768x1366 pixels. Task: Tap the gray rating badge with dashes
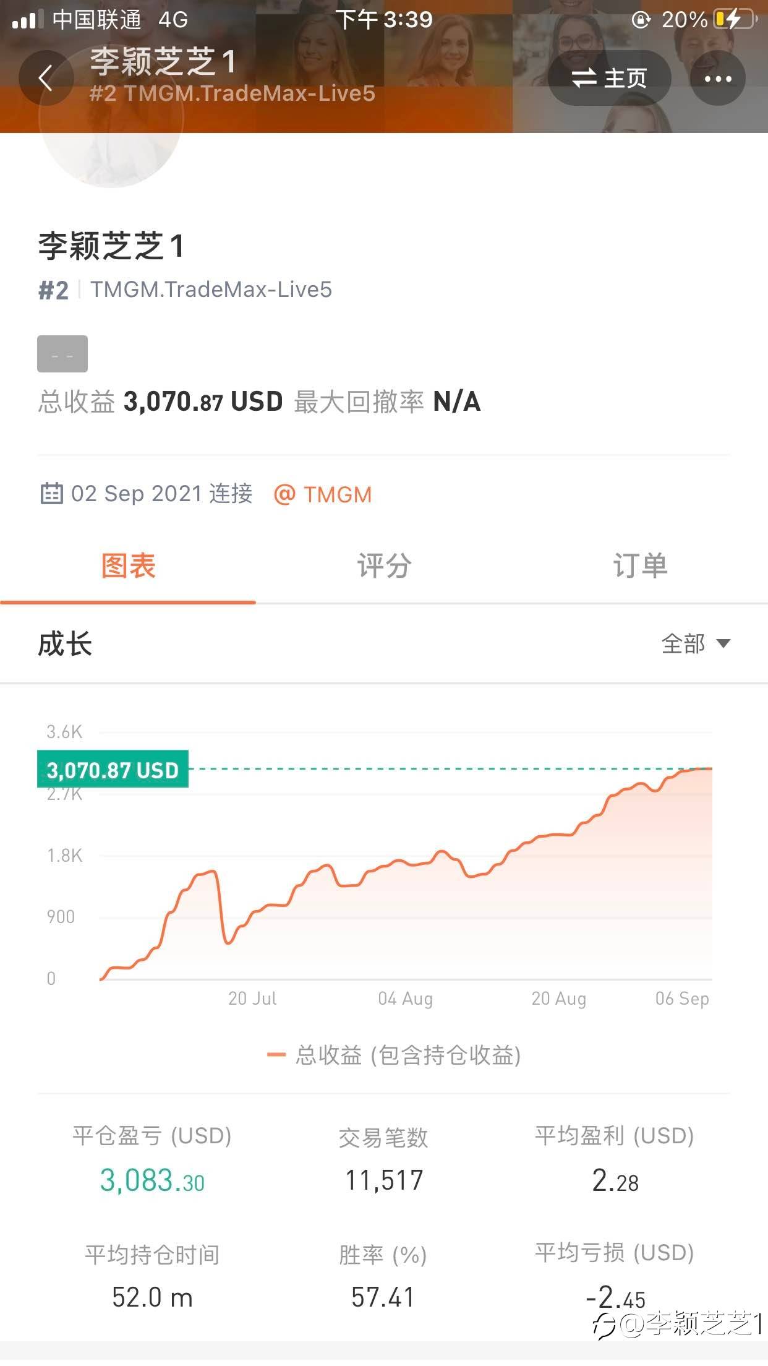62,354
